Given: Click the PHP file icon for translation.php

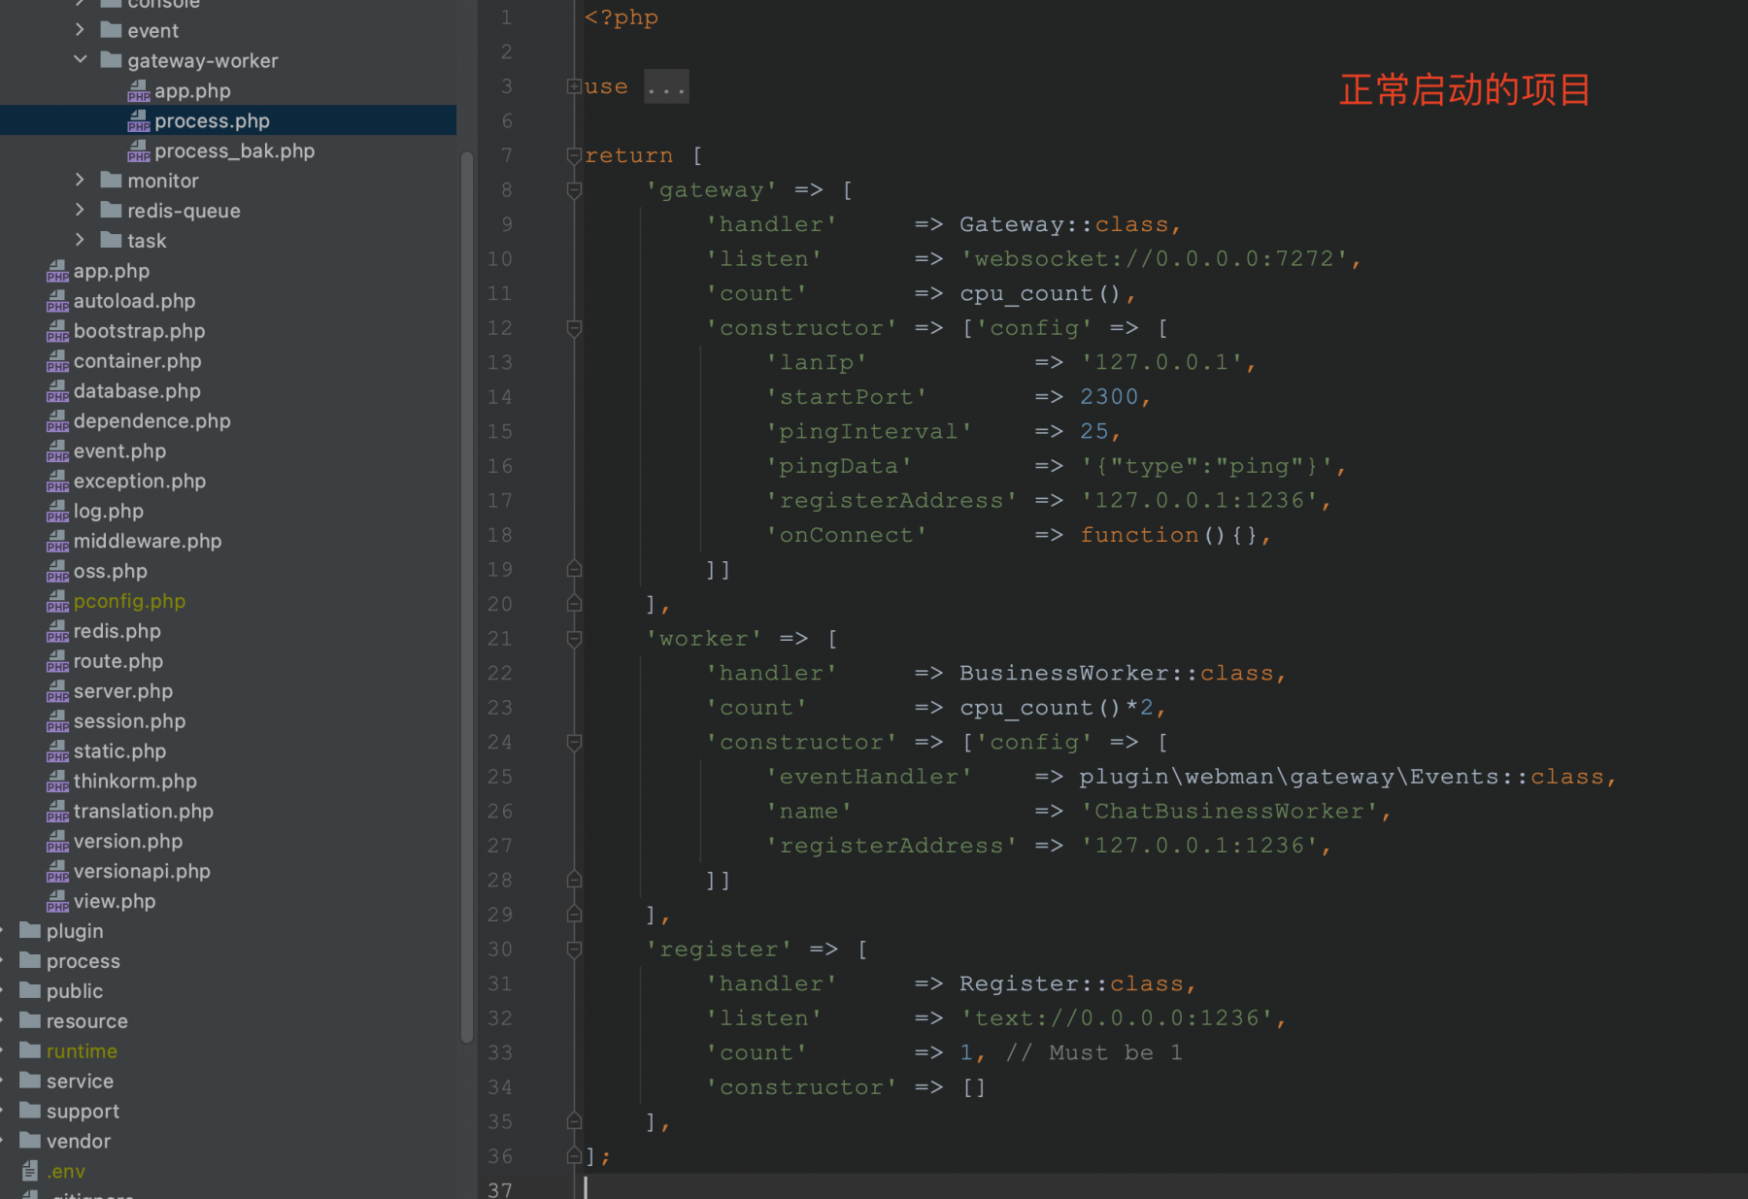Looking at the screenshot, I should (57, 812).
